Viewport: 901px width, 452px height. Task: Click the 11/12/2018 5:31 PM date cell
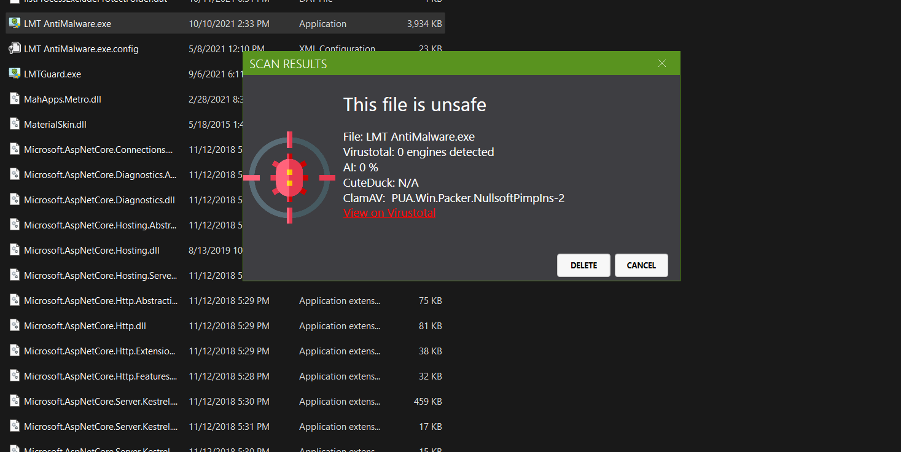point(229,427)
